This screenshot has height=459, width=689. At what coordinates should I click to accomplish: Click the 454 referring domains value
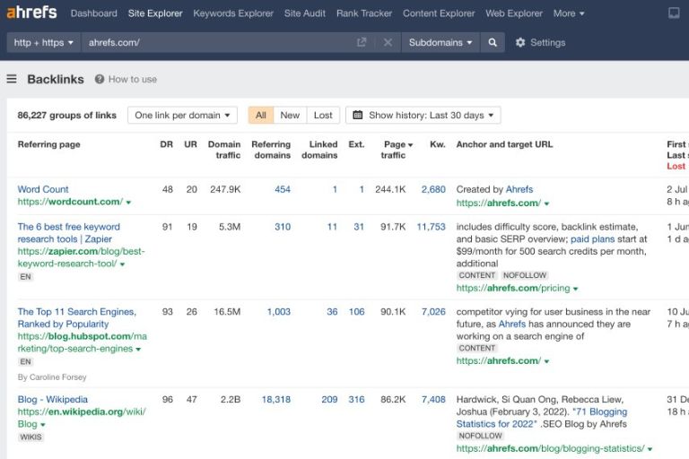[283, 189]
